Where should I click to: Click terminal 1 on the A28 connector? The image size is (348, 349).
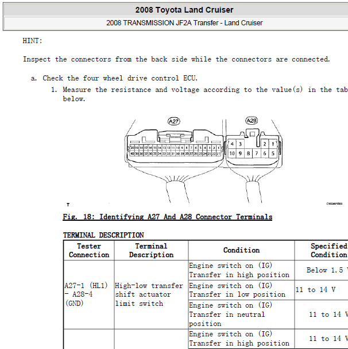[273, 144]
